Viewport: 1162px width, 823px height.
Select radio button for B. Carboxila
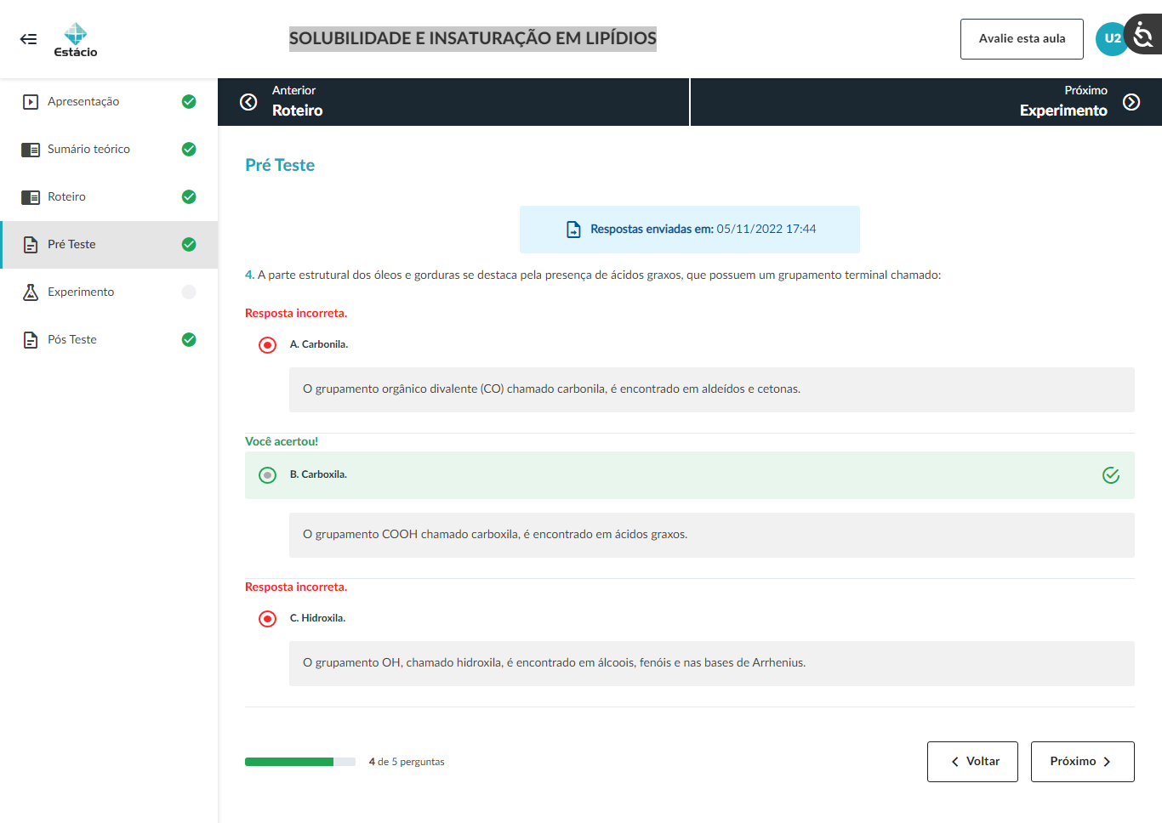pyautogui.click(x=267, y=475)
